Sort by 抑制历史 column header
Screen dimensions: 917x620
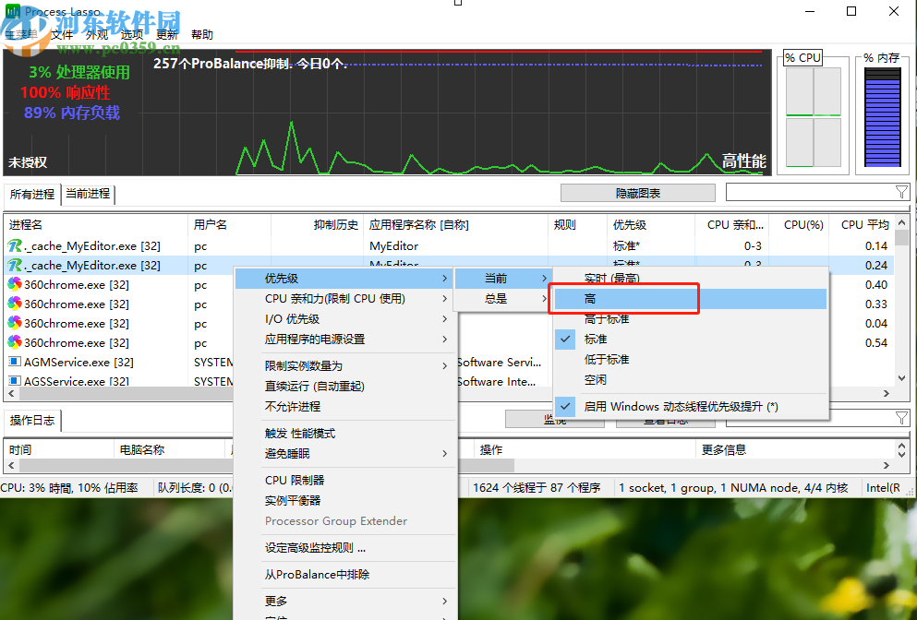tap(318, 225)
